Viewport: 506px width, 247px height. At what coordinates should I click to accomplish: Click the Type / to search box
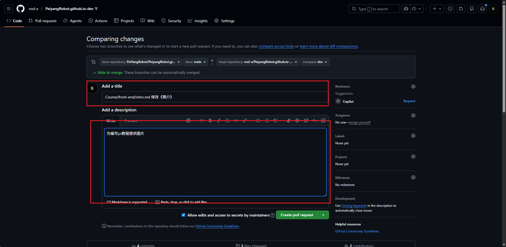click(x=374, y=9)
